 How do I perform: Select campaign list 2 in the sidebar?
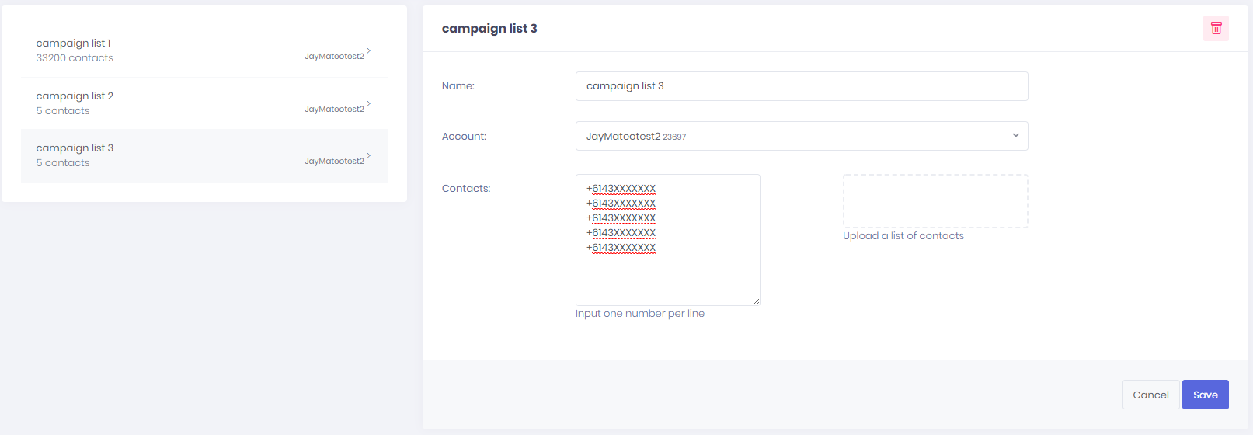point(204,103)
